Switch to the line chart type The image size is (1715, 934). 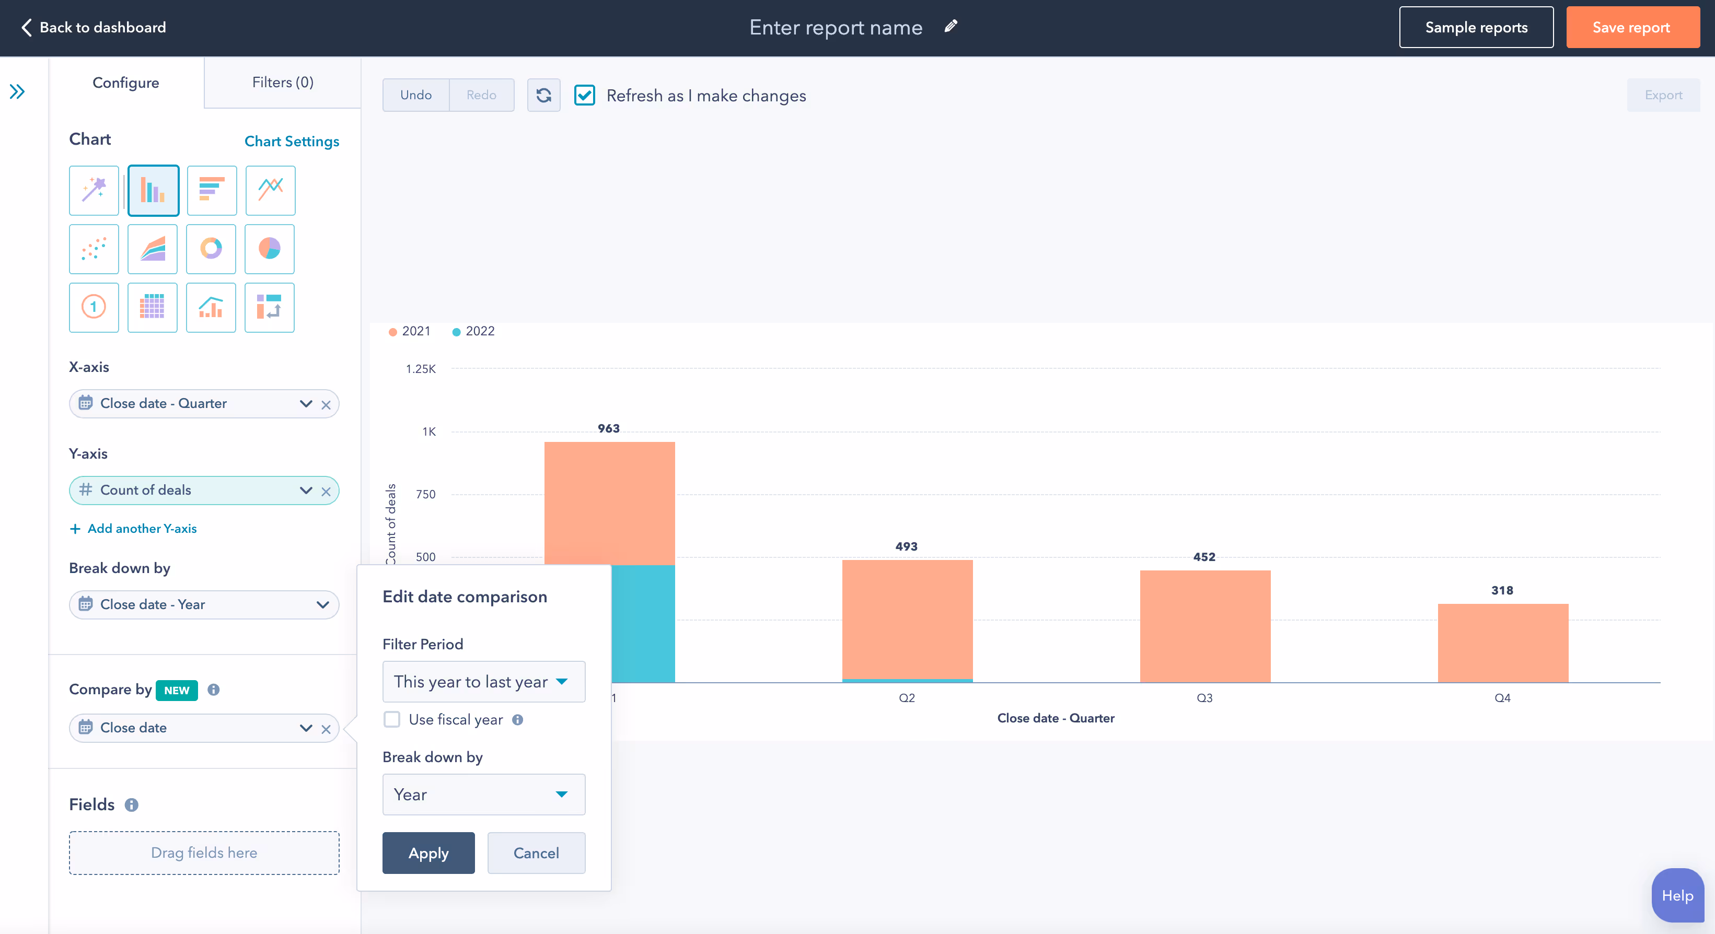270,190
